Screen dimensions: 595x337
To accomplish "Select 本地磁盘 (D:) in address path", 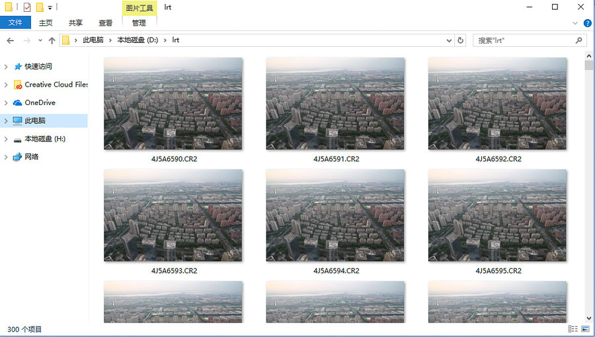I will pyautogui.click(x=138, y=40).
